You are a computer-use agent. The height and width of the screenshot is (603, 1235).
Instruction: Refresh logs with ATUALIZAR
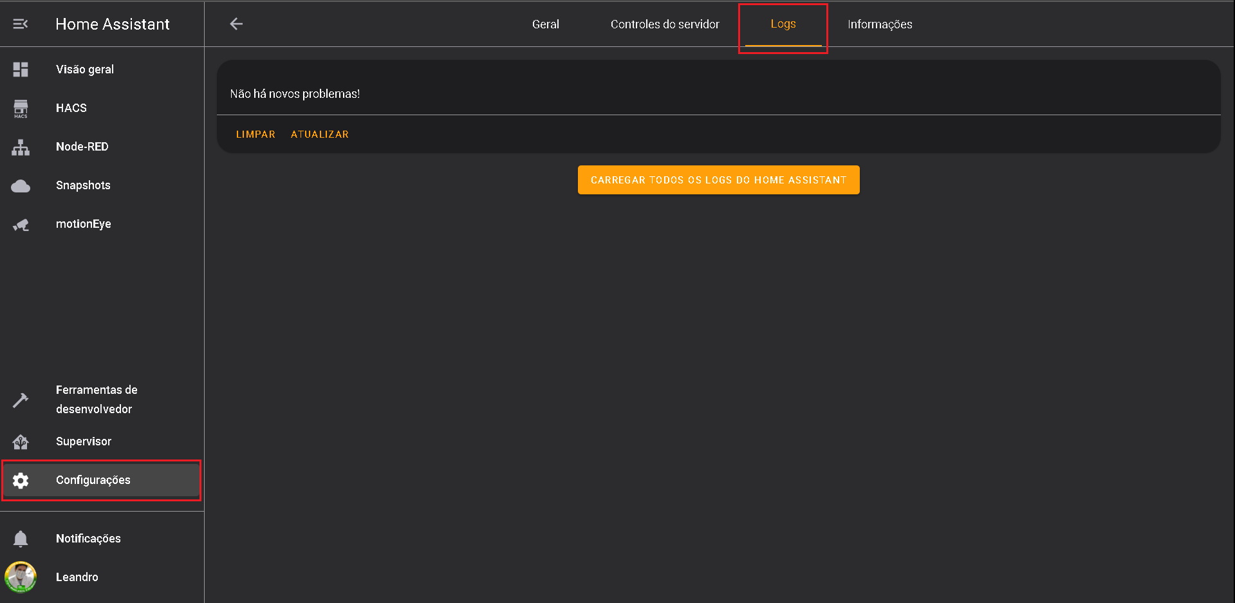click(320, 135)
